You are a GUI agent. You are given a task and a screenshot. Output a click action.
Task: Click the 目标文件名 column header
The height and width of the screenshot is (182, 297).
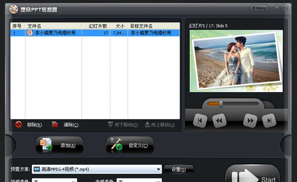pyautogui.click(x=154, y=26)
